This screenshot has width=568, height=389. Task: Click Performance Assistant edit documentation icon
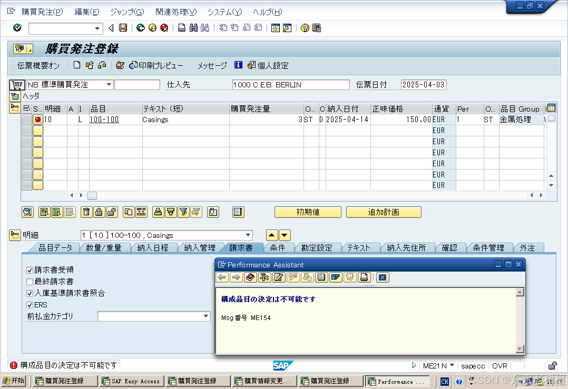(279, 277)
